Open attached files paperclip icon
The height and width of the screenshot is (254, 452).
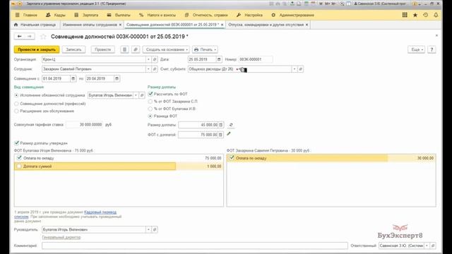tap(136, 49)
